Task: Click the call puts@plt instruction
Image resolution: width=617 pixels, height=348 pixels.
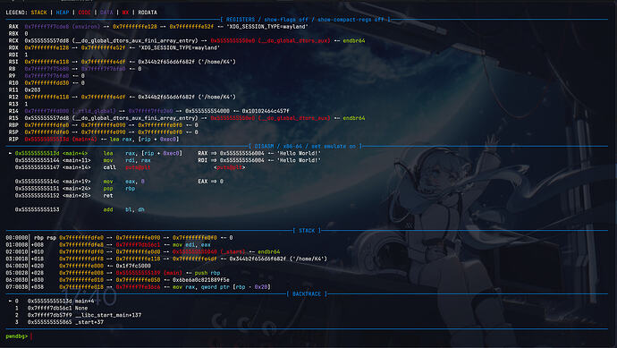Action: tap(127, 167)
